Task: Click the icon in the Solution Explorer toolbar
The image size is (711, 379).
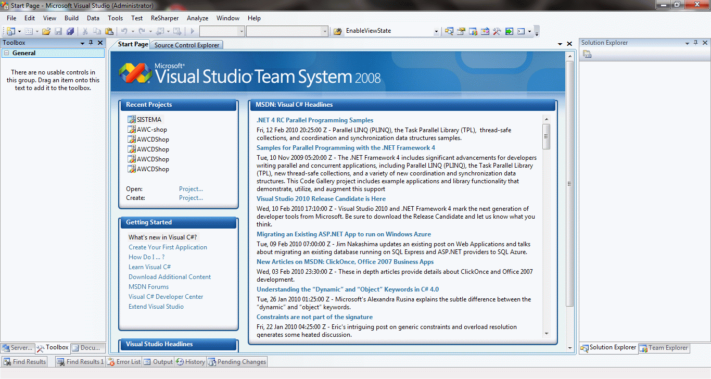Action: click(587, 55)
